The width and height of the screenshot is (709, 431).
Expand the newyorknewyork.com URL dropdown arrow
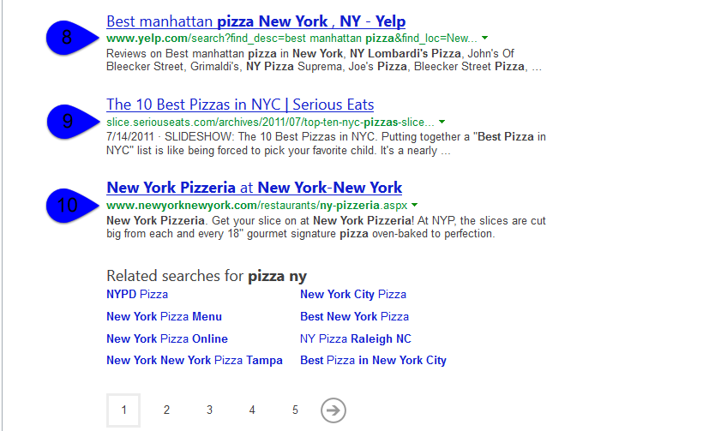[x=413, y=206]
